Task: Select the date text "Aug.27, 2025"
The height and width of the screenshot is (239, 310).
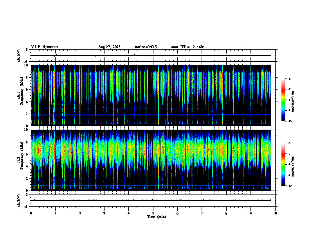Action: [109, 47]
